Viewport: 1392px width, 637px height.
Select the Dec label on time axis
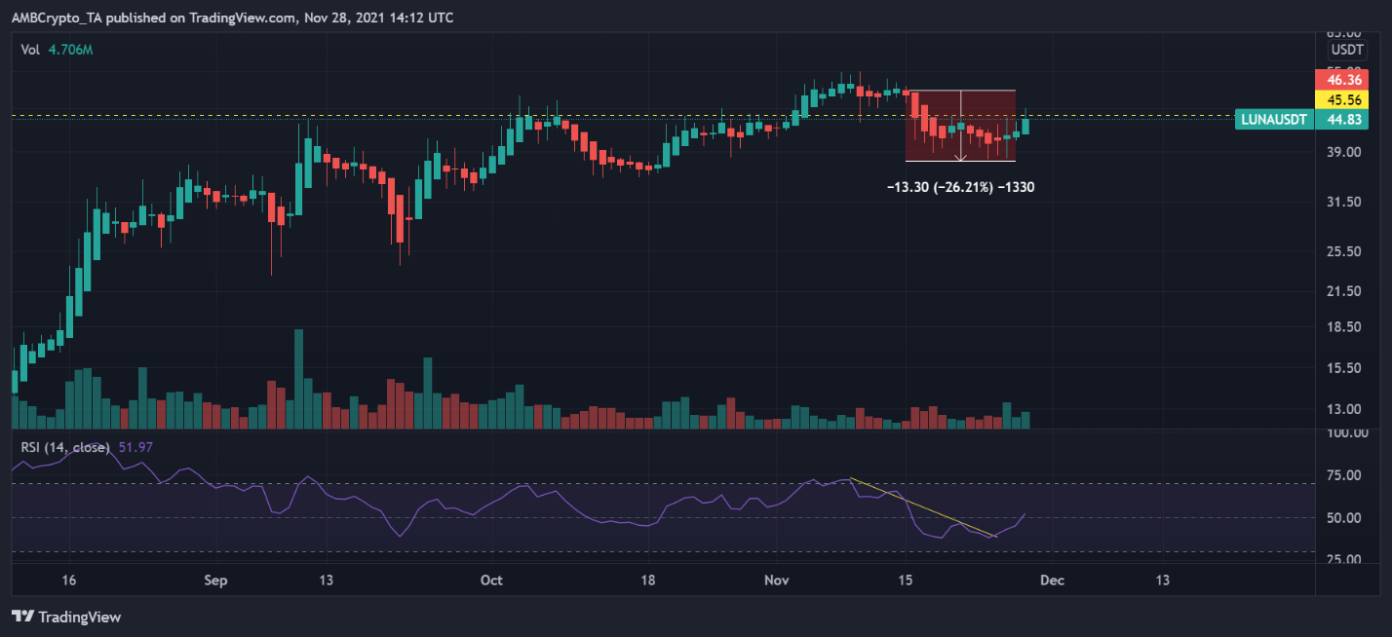1052,581
